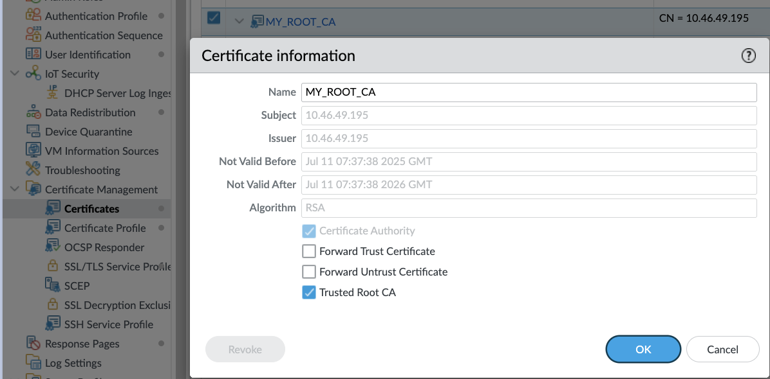Select the Response Pages icon
The image size is (770, 379).
coord(33,343)
